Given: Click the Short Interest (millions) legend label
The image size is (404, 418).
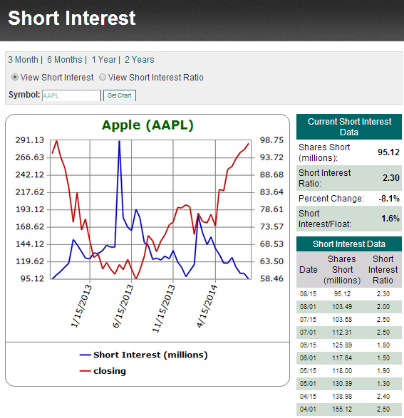Looking at the screenshot, I should pyautogui.click(x=150, y=355).
